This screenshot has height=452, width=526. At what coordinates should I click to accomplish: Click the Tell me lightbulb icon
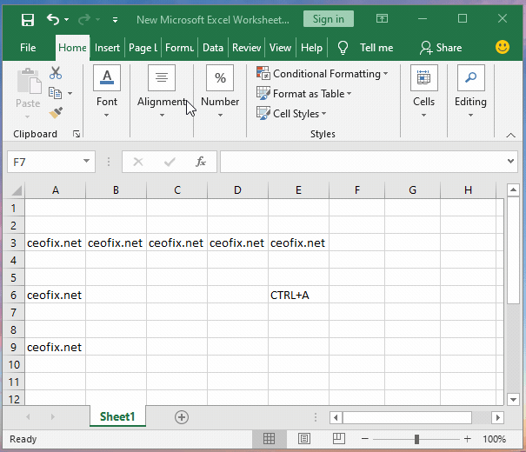[x=343, y=48]
